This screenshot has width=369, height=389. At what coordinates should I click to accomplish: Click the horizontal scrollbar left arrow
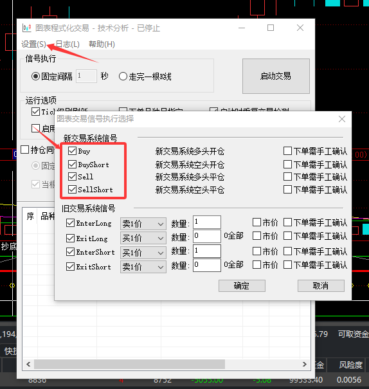(28, 364)
